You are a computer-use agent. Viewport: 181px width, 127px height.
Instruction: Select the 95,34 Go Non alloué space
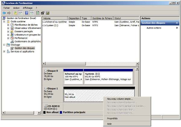coord(99,94)
